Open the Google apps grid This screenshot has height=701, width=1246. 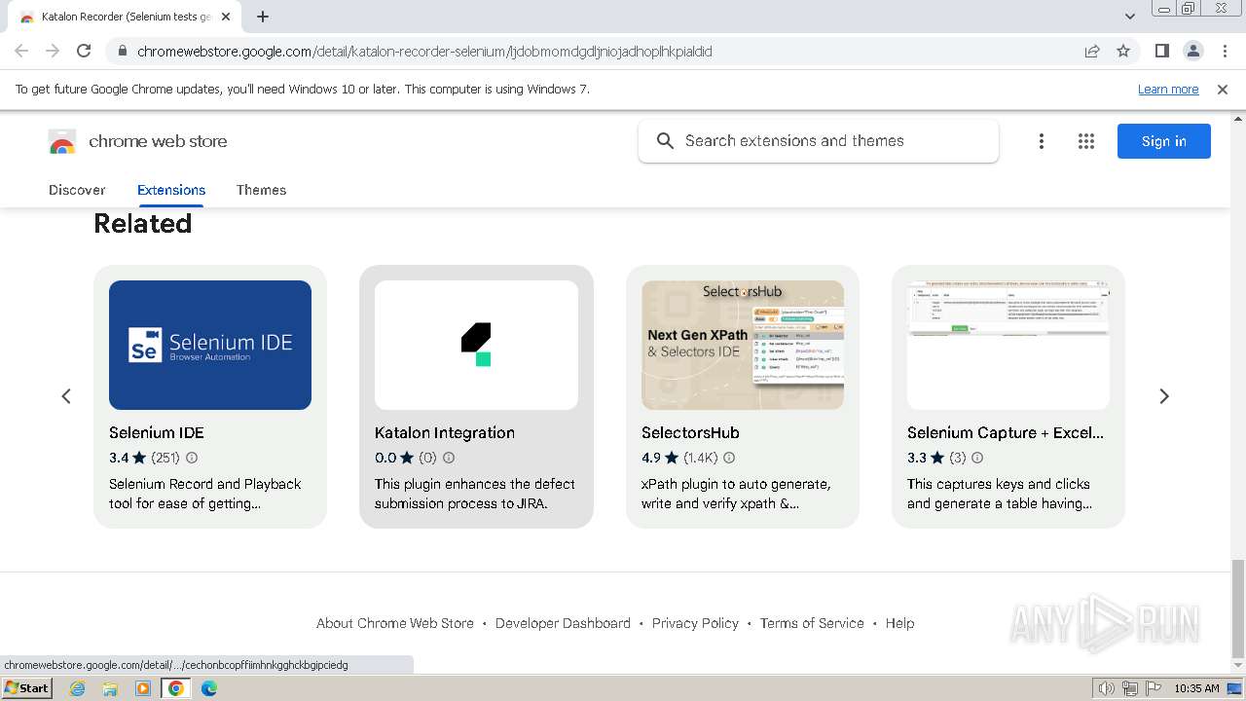pos(1086,141)
